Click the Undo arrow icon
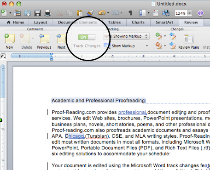 coord(102,13)
